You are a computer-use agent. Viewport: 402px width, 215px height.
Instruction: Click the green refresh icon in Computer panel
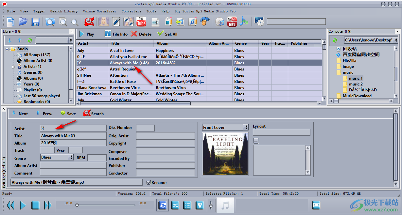[x=335, y=40]
